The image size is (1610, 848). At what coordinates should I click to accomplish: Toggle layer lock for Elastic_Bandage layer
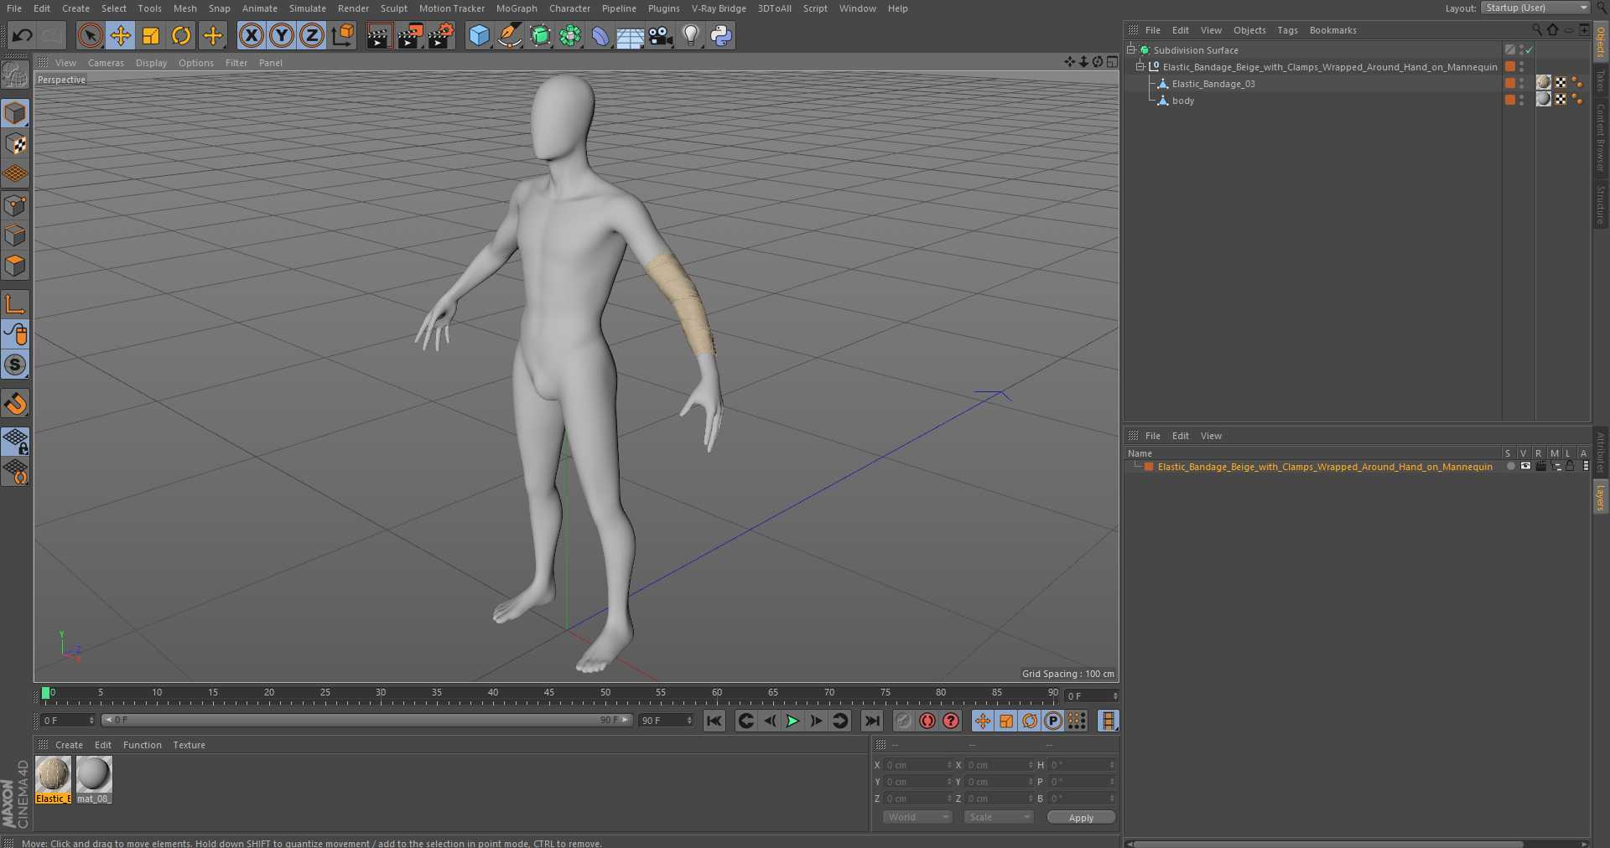(1570, 467)
